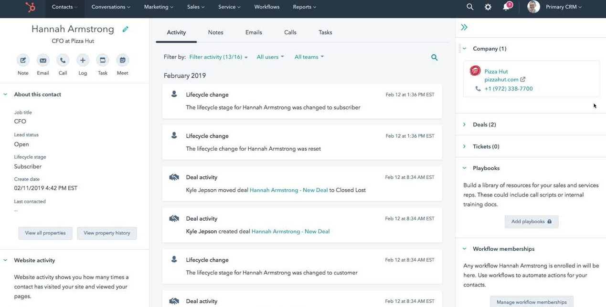Switch to the Notes tab
Image resolution: width=606 pixels, height=307 pixels.
click(x=215, y=32)
